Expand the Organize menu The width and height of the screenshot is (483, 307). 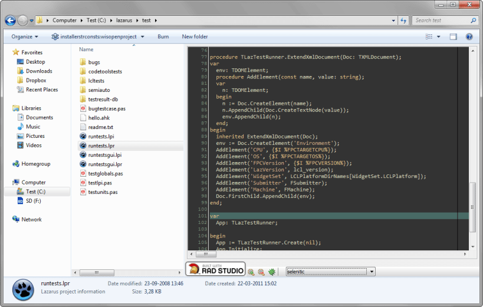(x=25, y=37)
